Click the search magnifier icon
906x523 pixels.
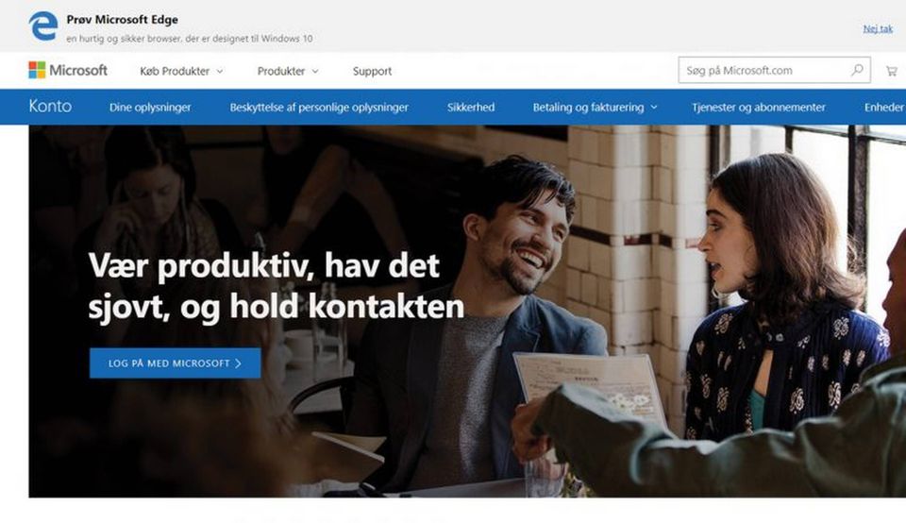pyautogui.click(x=857, y=71)
